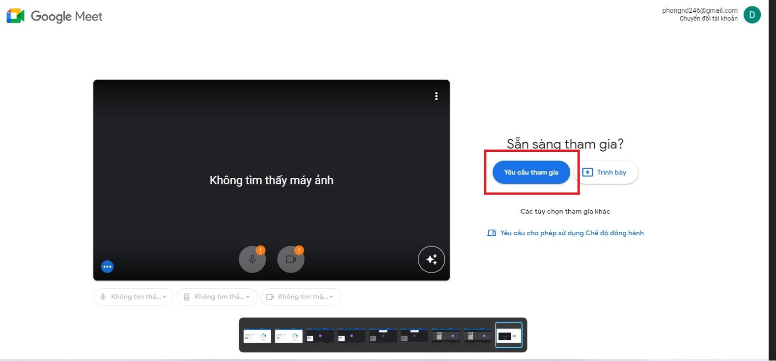
Task: Toggle the microphone button in preview
Action: [251, 260]
